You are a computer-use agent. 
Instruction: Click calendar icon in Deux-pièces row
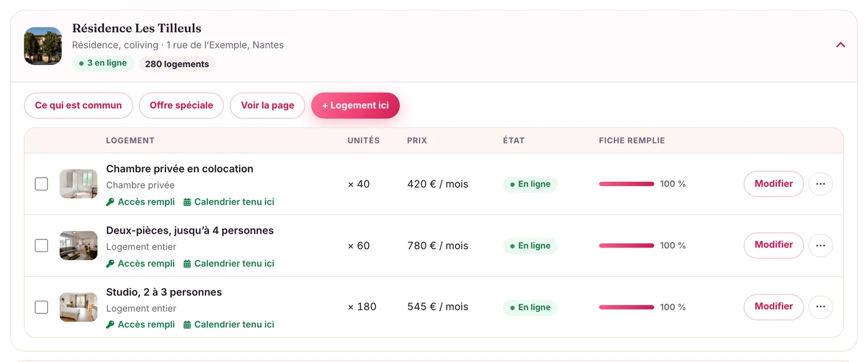pos(187,264)
